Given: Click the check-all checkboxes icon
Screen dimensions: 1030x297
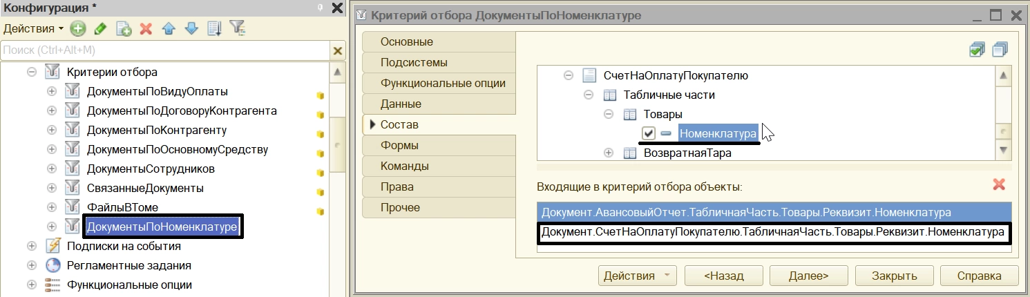Looking at the screenshot, I should point(977,50).
